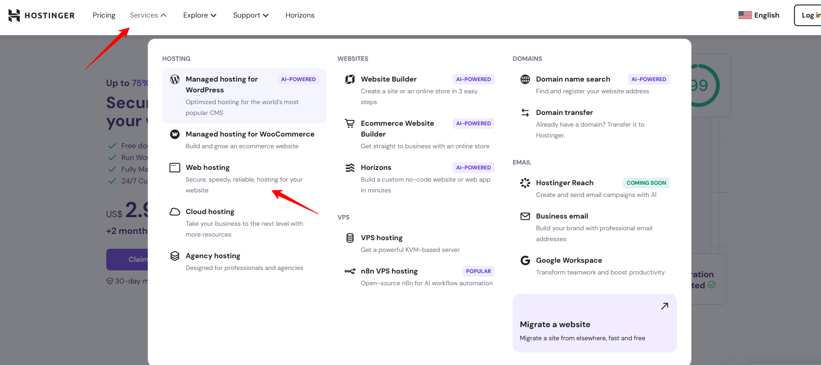The image size is (821, 365).
Task: Open the n8n VPS hosting link
Action: [389, 271]
